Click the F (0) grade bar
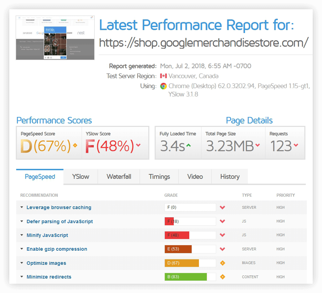Screen dimensions: 322x293 (x=190, y=207)
